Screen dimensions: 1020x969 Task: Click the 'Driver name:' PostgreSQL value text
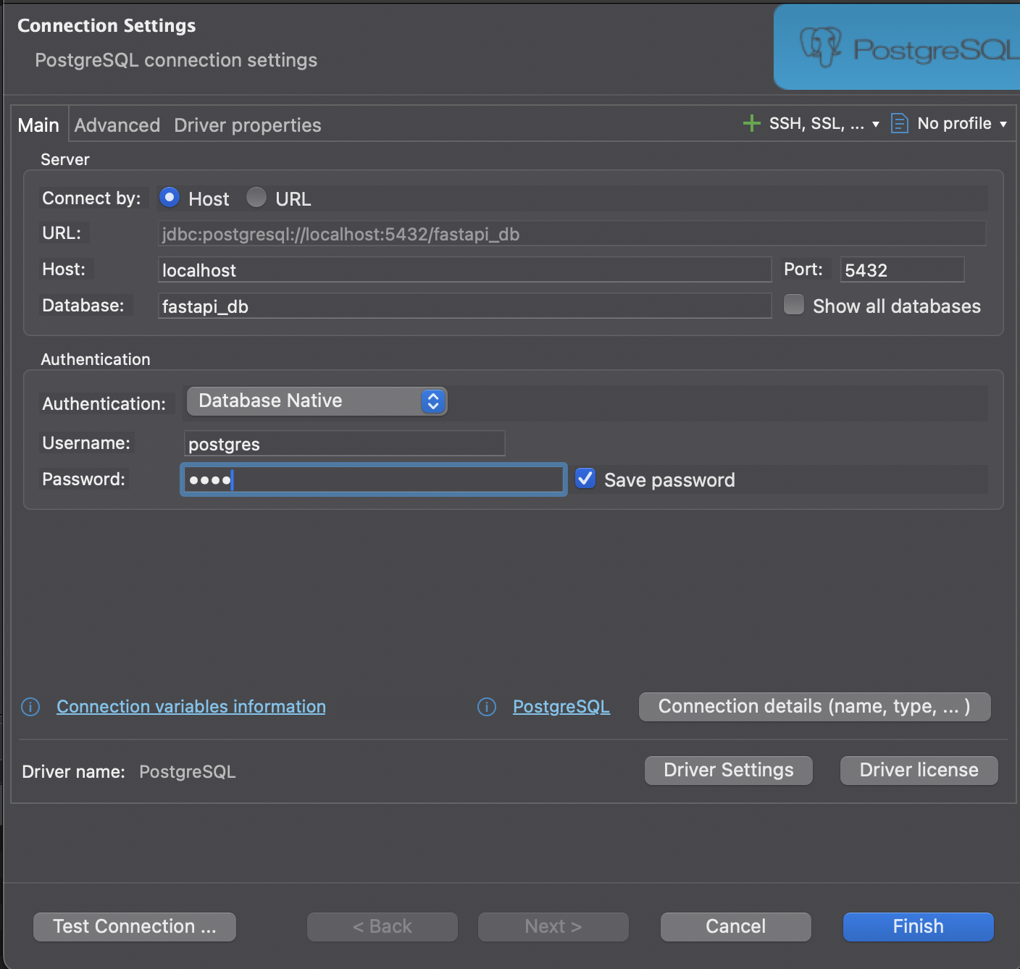(x=188, y=772)
